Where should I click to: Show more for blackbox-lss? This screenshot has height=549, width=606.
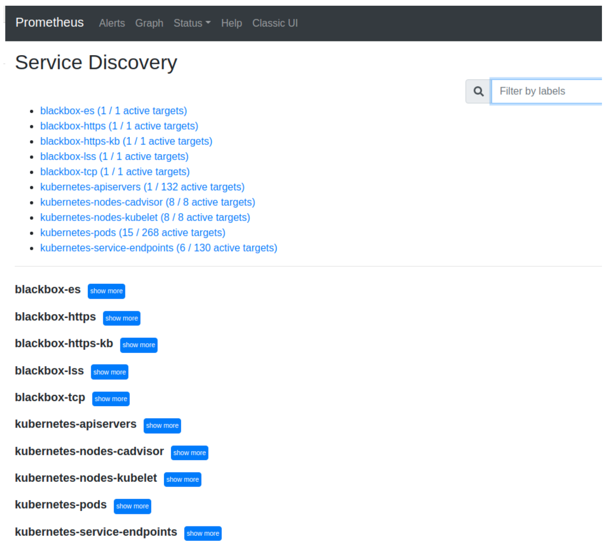pos(109,372)
